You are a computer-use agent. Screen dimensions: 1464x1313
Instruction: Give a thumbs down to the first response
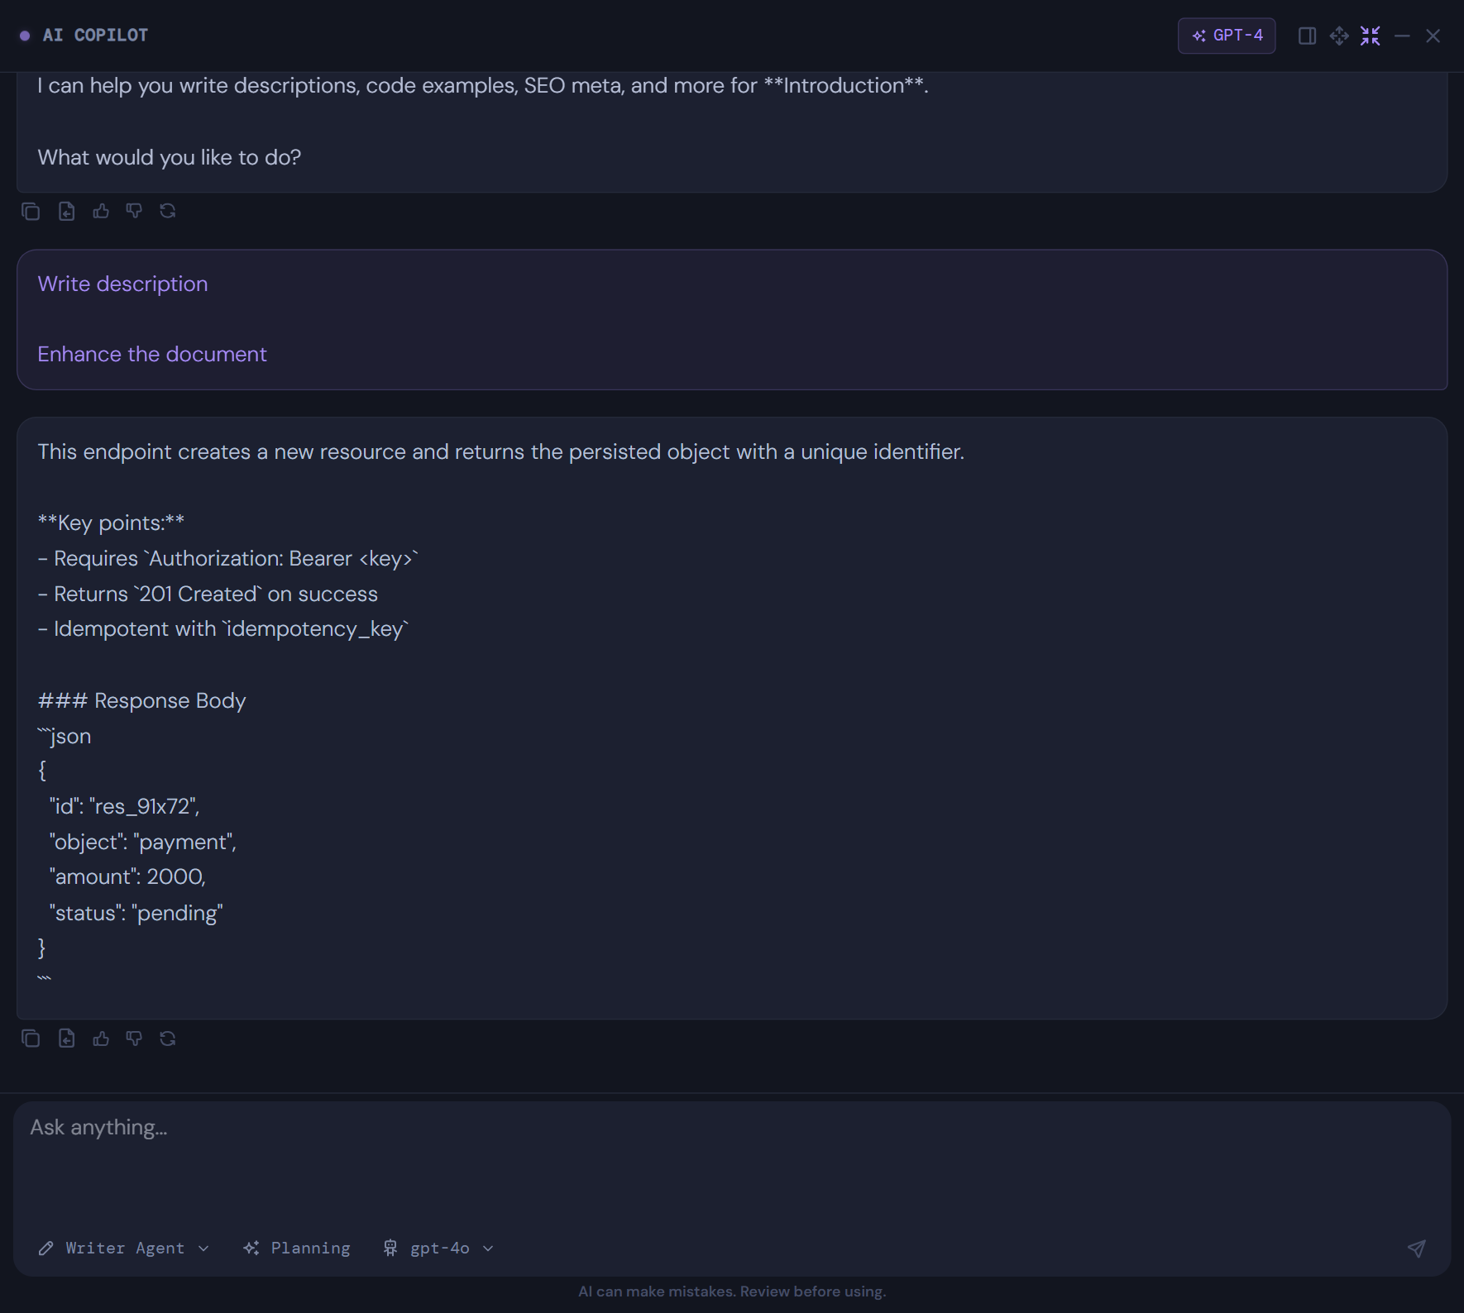(x=134, y=211)
